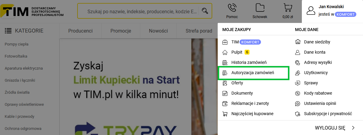Select Historia zamówień menu entry
The width and height of the screenshot is (363, 135).
[x=249, y=62]
